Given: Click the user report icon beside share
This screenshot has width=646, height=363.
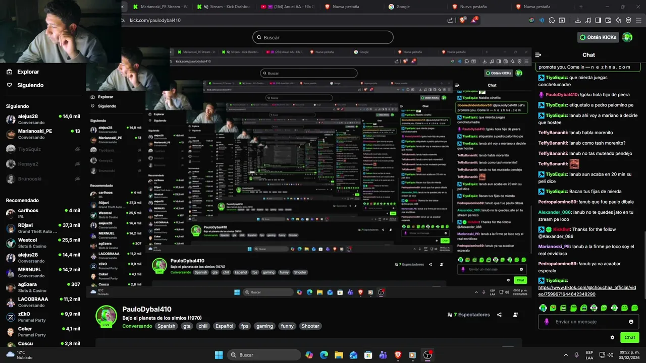Looking at the screenshot, I should tap(515, 315).
